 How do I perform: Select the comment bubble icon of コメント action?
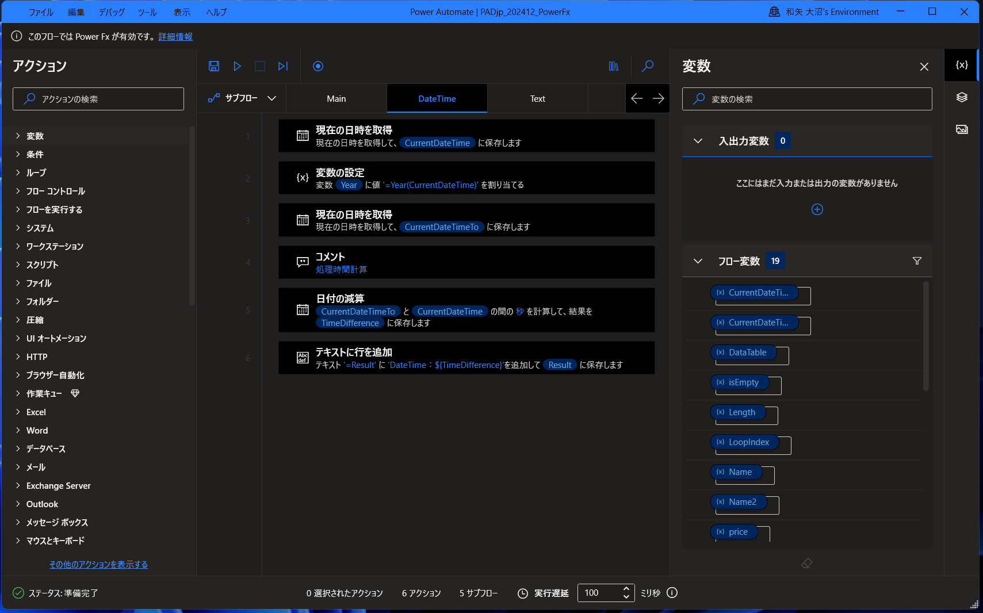click(x=303, y=262)
